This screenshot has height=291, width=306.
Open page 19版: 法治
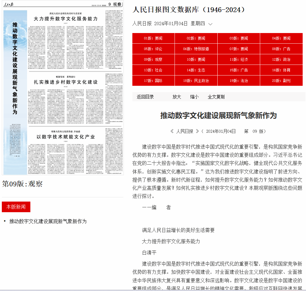[239, 81]
